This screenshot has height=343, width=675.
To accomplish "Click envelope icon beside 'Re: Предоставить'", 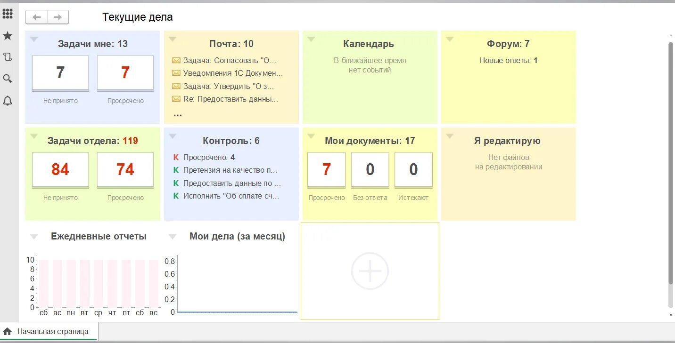I will coord(176,99).
